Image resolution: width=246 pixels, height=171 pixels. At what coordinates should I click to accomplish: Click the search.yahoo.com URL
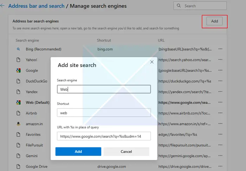184,60
